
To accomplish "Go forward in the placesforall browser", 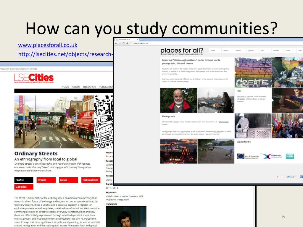I will tap(120, 43).
